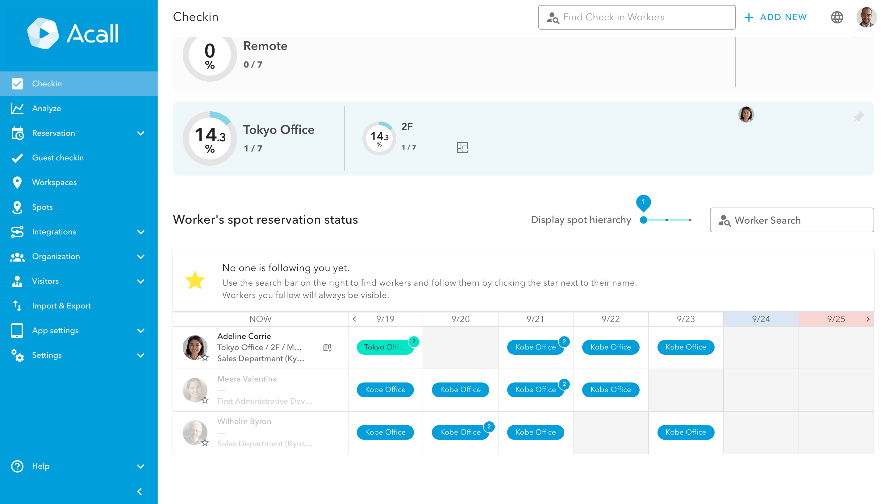Click the Acall logo

(73, 33)
